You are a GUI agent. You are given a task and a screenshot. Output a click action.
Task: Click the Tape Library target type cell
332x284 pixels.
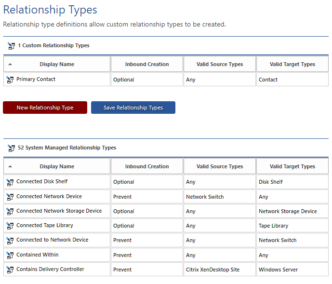292,226
